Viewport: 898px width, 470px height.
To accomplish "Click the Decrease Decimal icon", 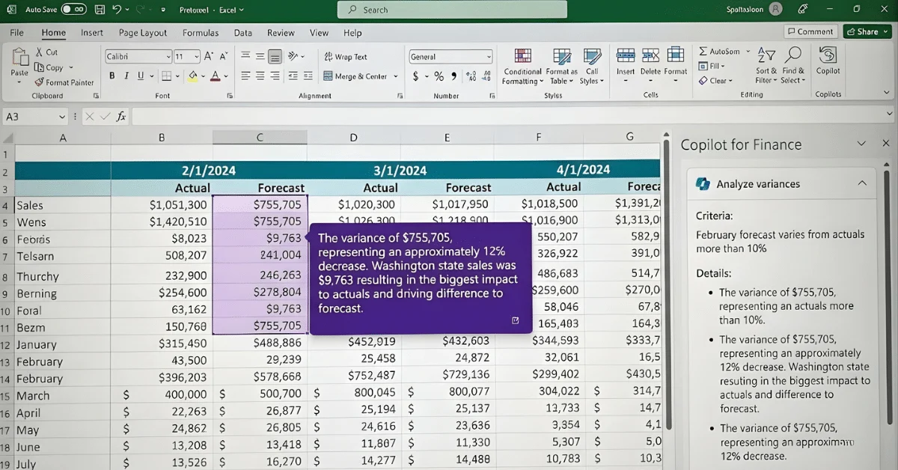I will pos(486,76).
